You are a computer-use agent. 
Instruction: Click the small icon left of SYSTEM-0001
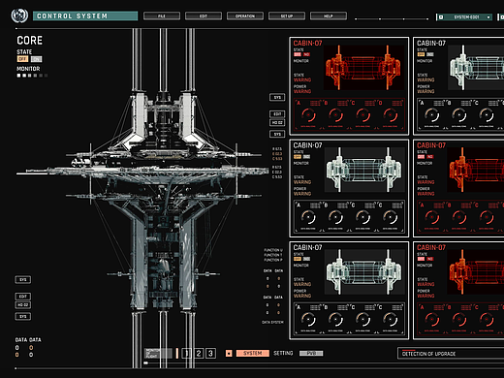pyautogui.click(x=441, y=17)
